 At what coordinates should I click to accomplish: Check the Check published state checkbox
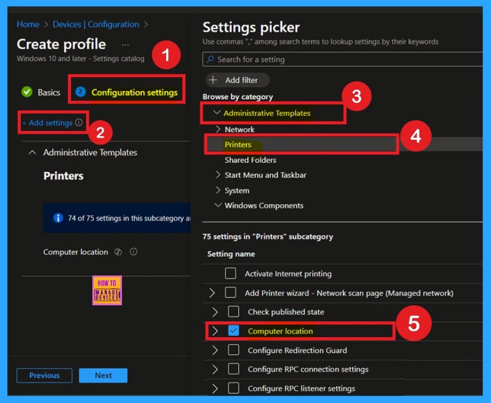point(234,311)
